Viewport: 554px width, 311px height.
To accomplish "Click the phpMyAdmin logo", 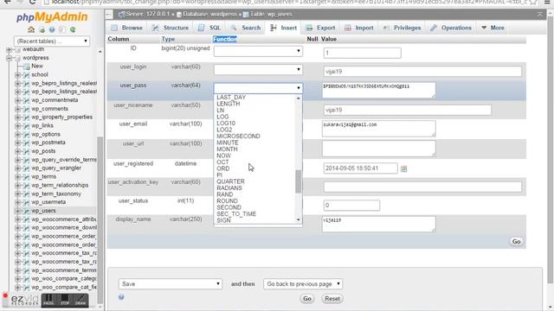I will [52, 16].
